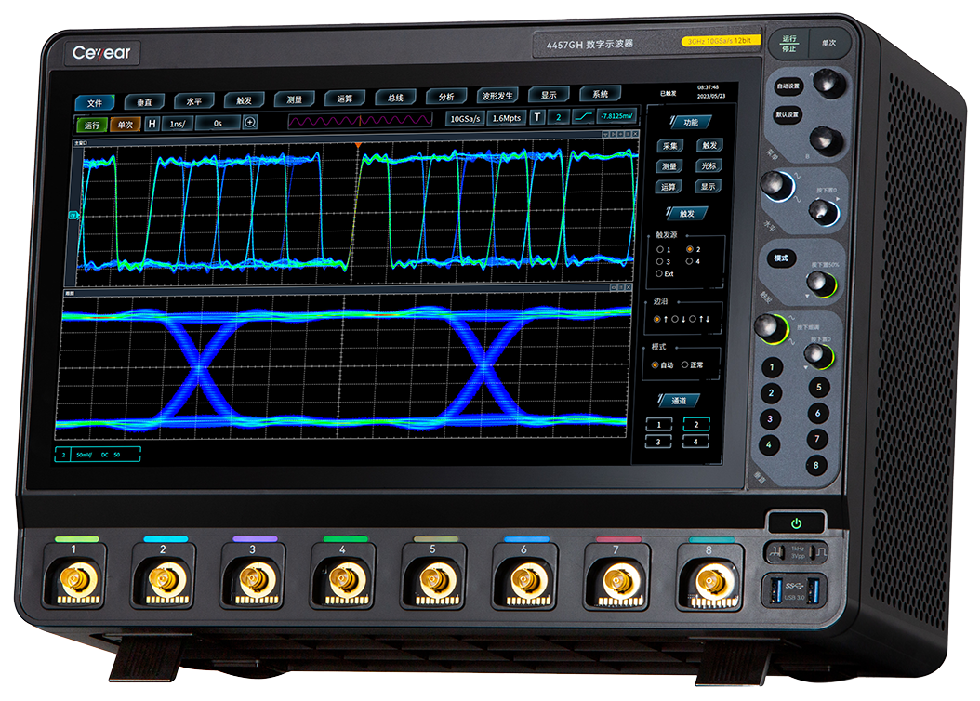The image size is (980, 701).
Task: Click the green 运行 (Run) button
Action: [91, 125]
